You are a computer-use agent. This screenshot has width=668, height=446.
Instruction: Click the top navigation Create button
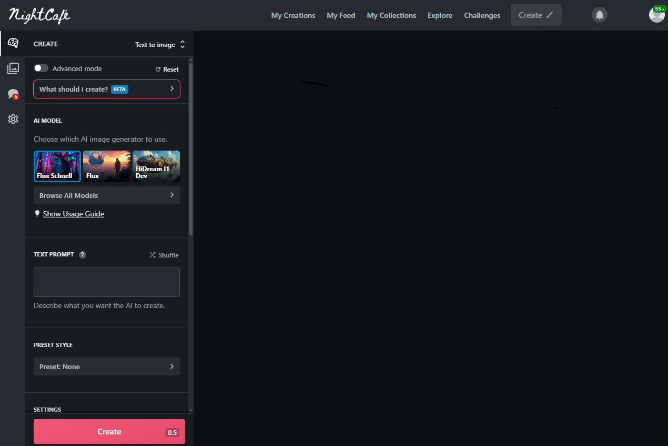click(536, 15)
